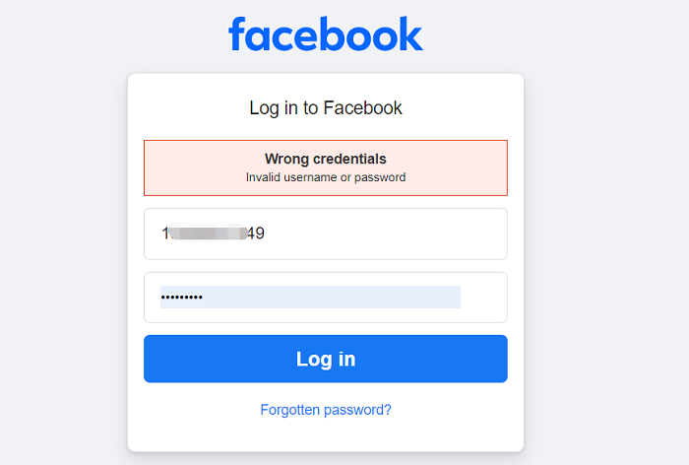
Task: Focus the username field ending in 49
Action: coord(326,233)
